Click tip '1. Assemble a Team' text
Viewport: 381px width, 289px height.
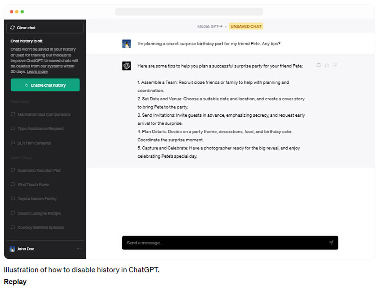[213, 86]
